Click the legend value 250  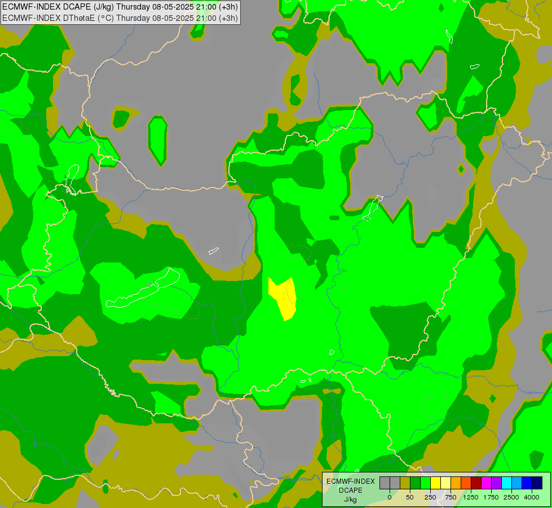[430, 497]
